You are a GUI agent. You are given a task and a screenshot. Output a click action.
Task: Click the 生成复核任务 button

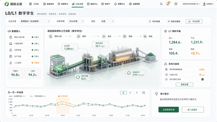point(169,110)
